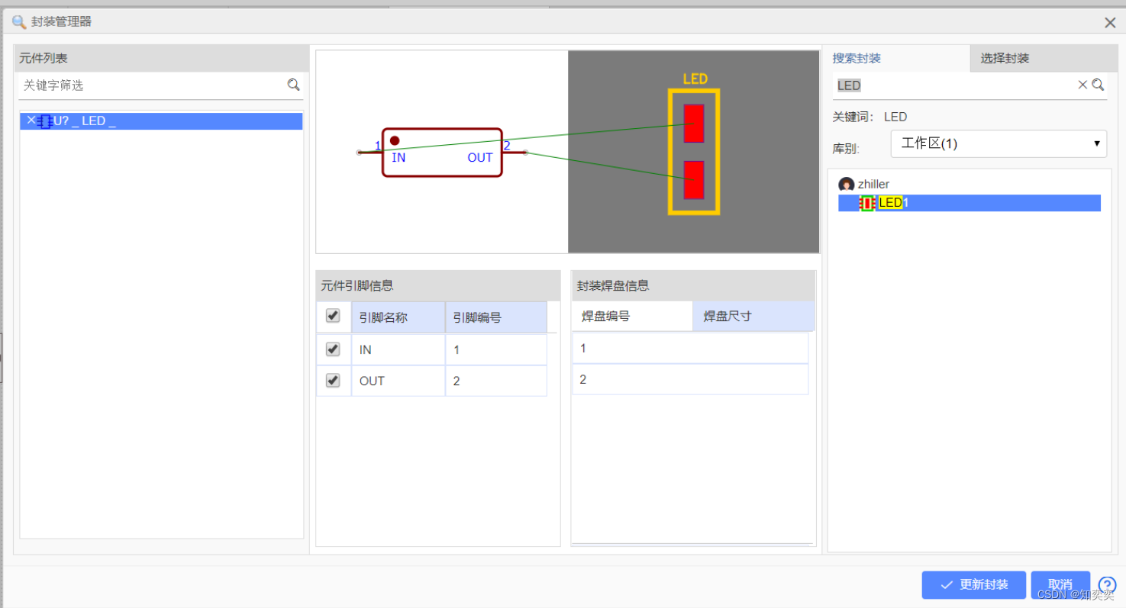
Task: Click the blue component icon in U? LED row
Action: (x=45, y=121)
